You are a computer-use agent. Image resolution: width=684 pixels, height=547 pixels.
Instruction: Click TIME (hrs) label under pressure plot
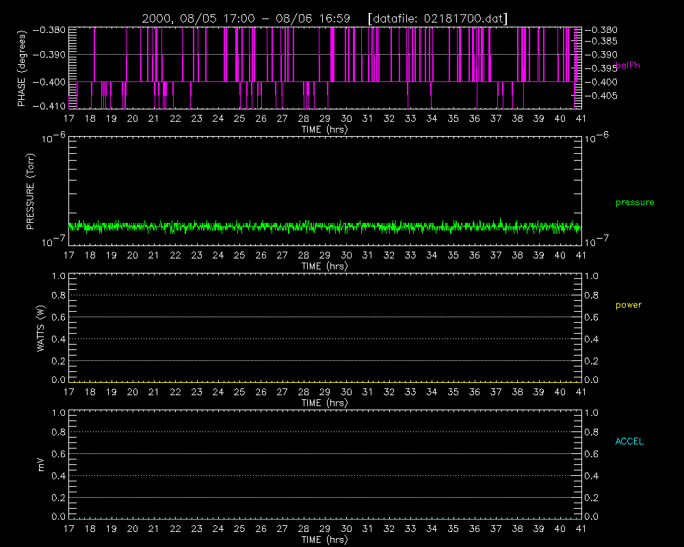tap(324, 266)
